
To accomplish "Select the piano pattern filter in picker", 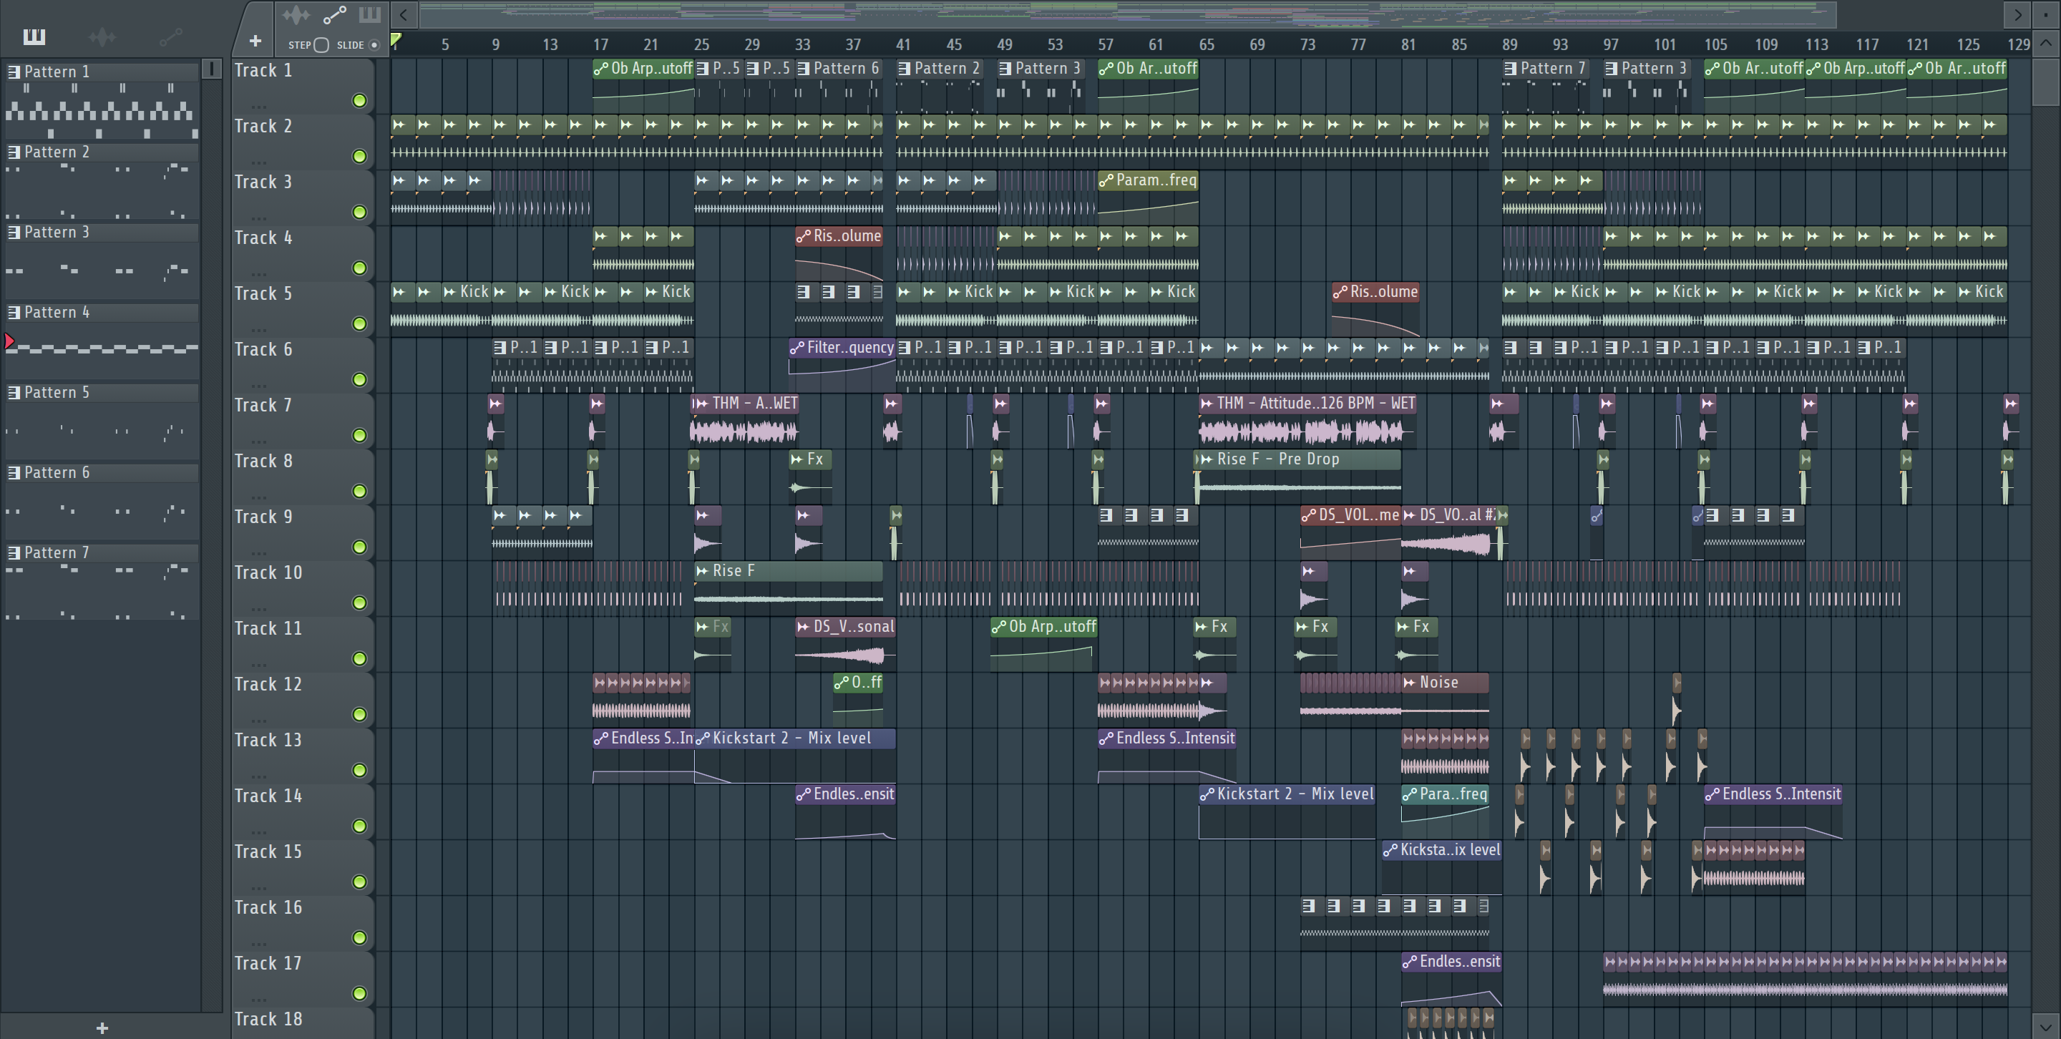I will (34, 36).
